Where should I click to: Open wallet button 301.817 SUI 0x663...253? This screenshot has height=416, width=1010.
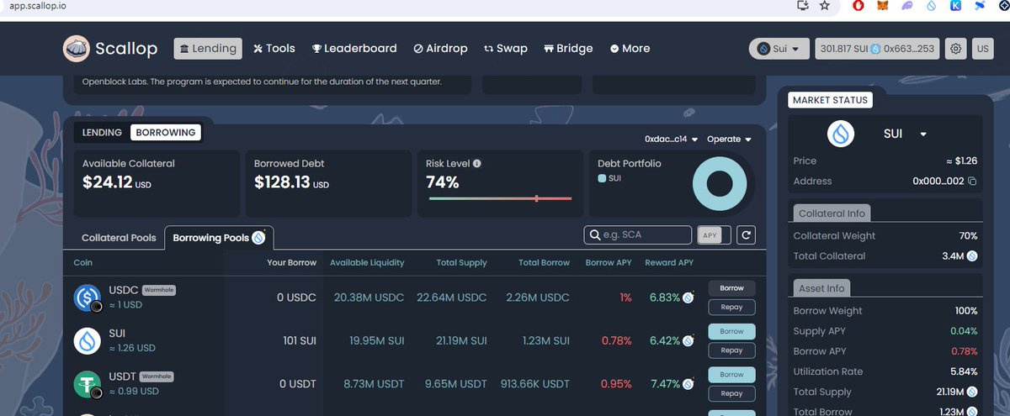tap(877, 49)
